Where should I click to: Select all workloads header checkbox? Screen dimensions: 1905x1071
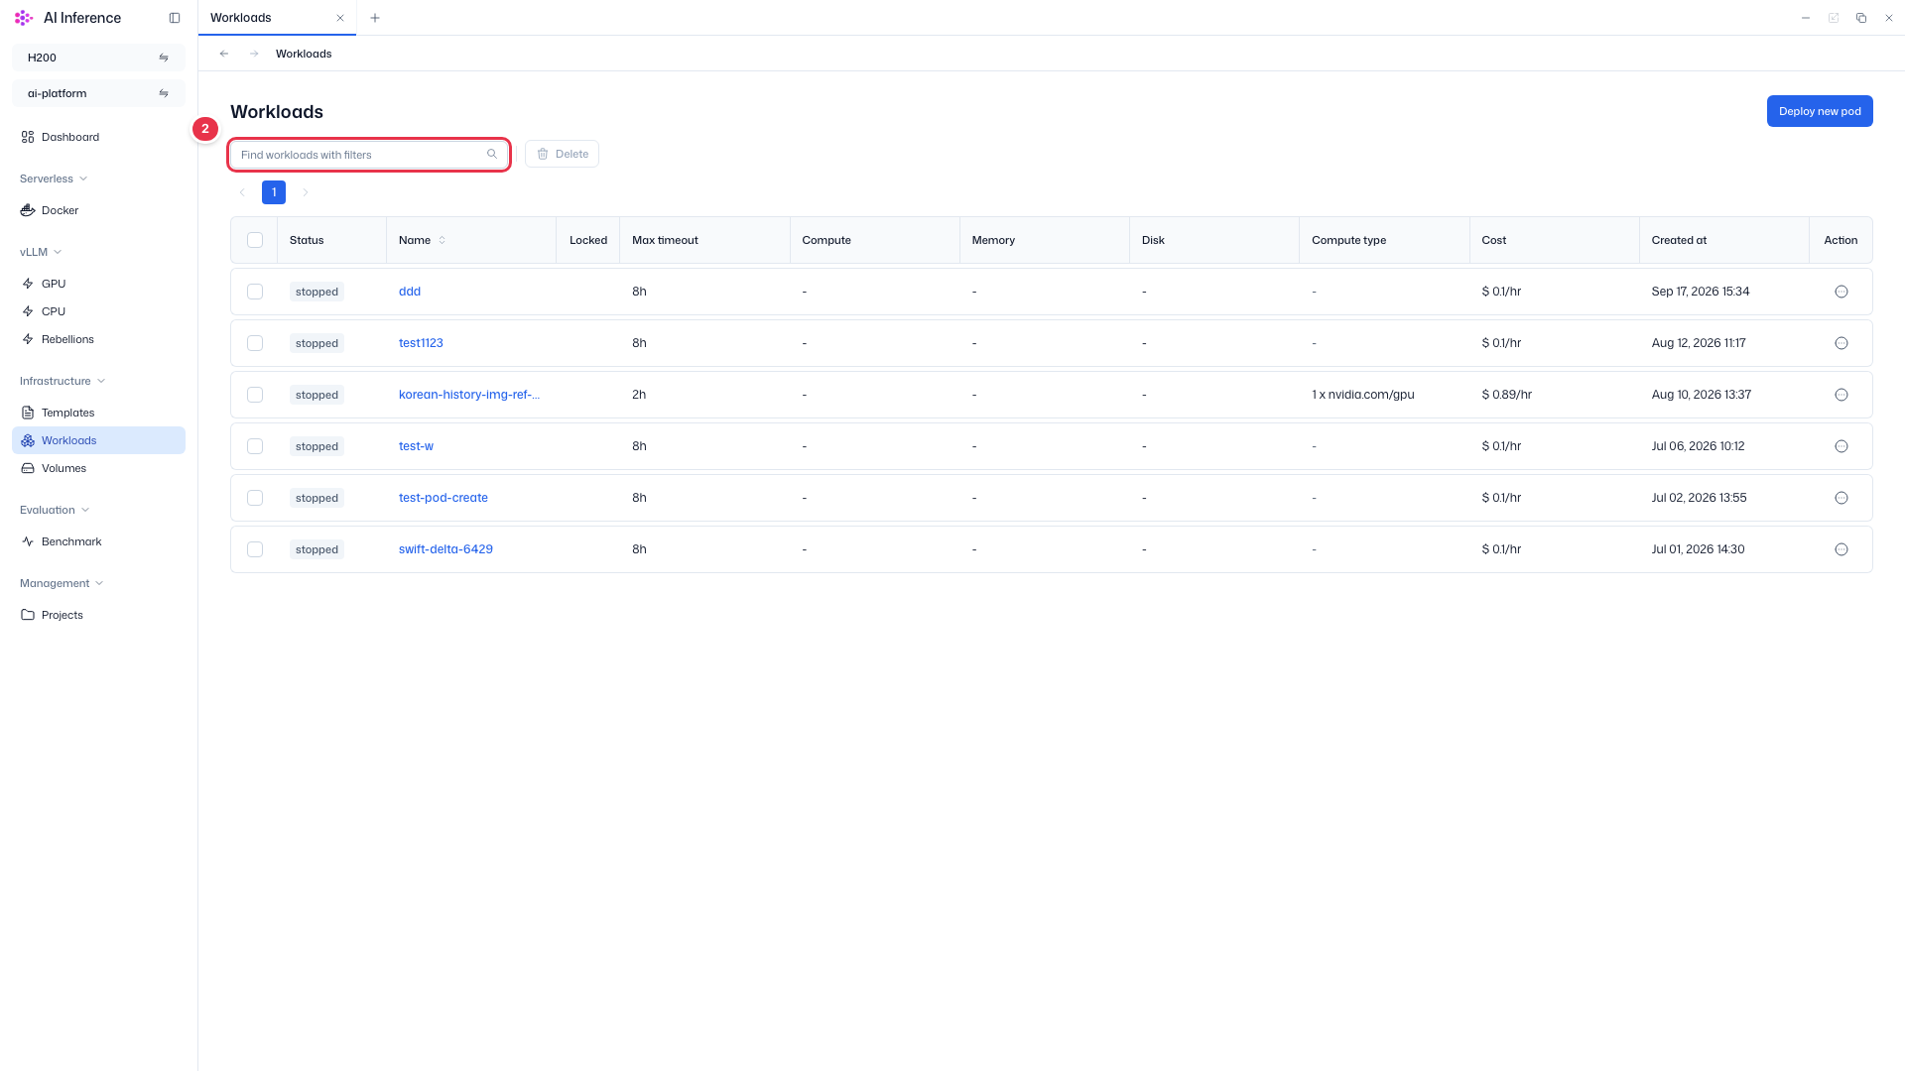tap(255, 240)
